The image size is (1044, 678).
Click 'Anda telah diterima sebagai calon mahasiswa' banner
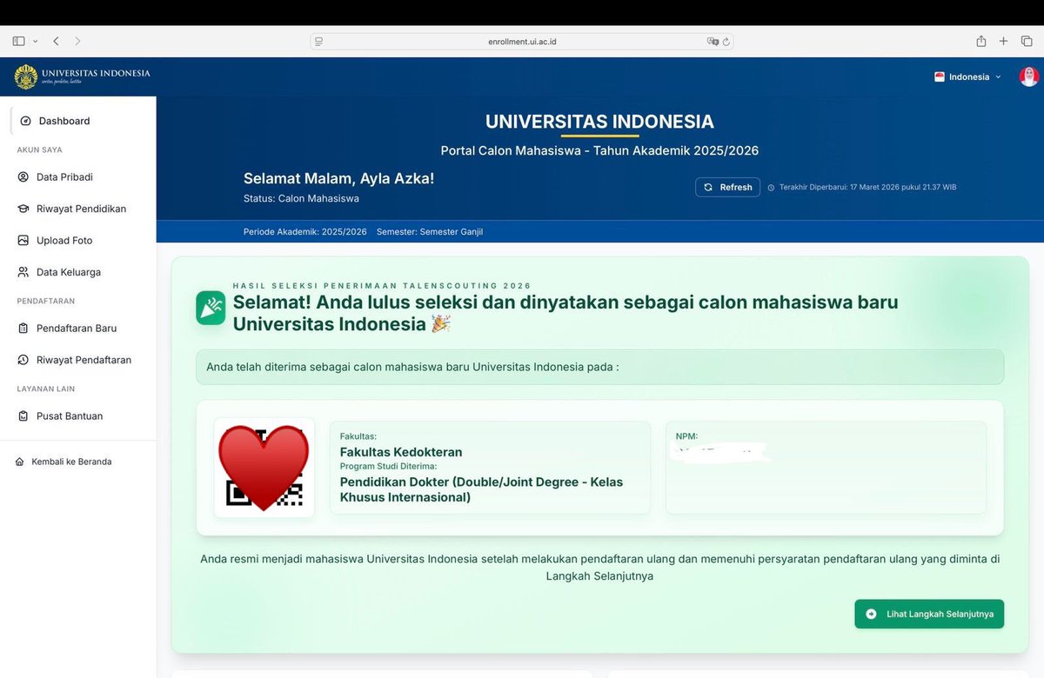tap(599, 367)
